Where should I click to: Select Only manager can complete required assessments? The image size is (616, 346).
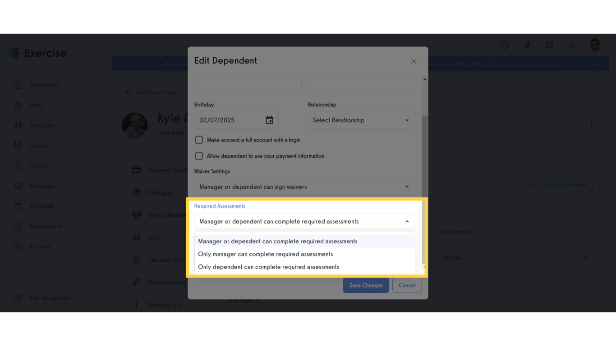266,254
